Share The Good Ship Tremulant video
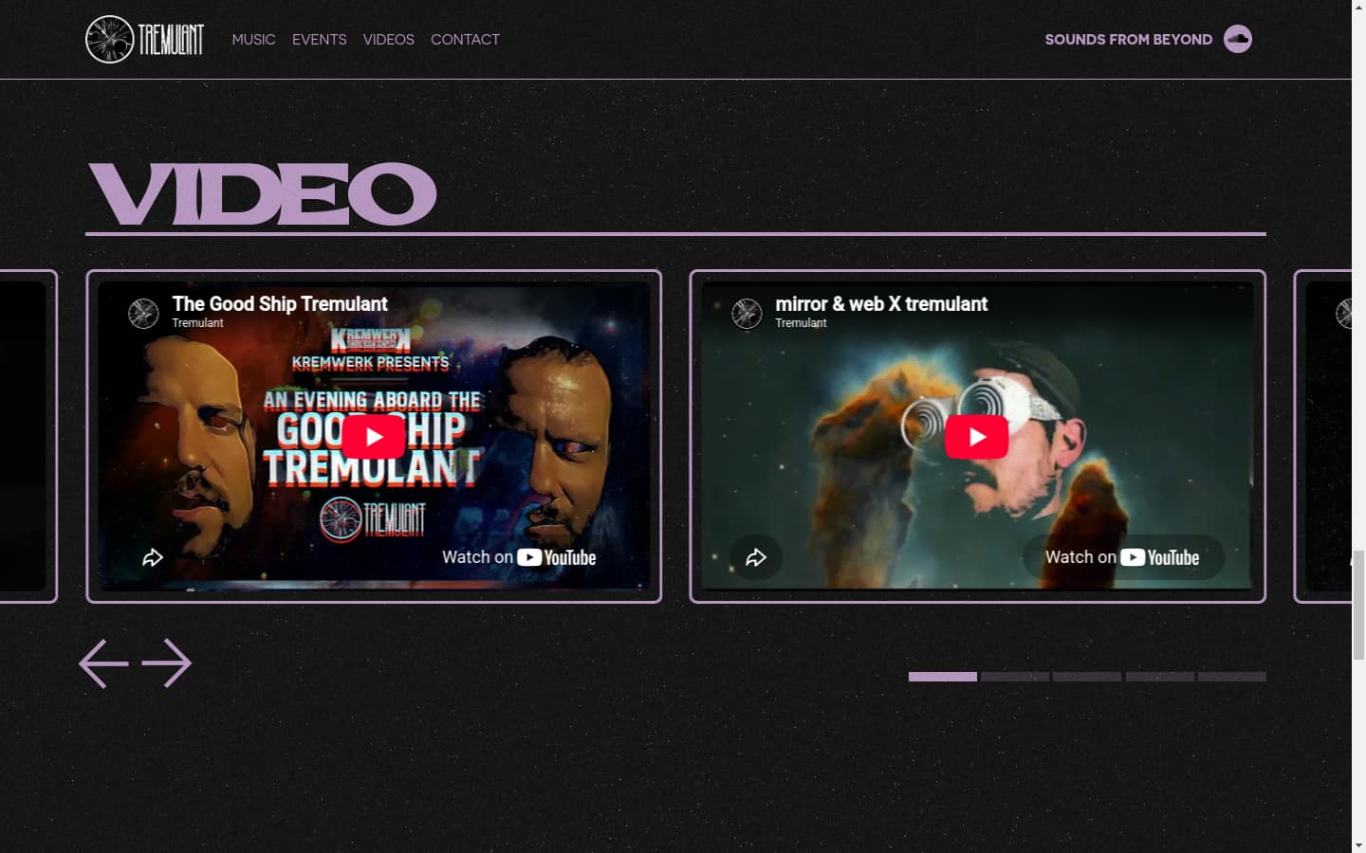 tap(153, 557)
